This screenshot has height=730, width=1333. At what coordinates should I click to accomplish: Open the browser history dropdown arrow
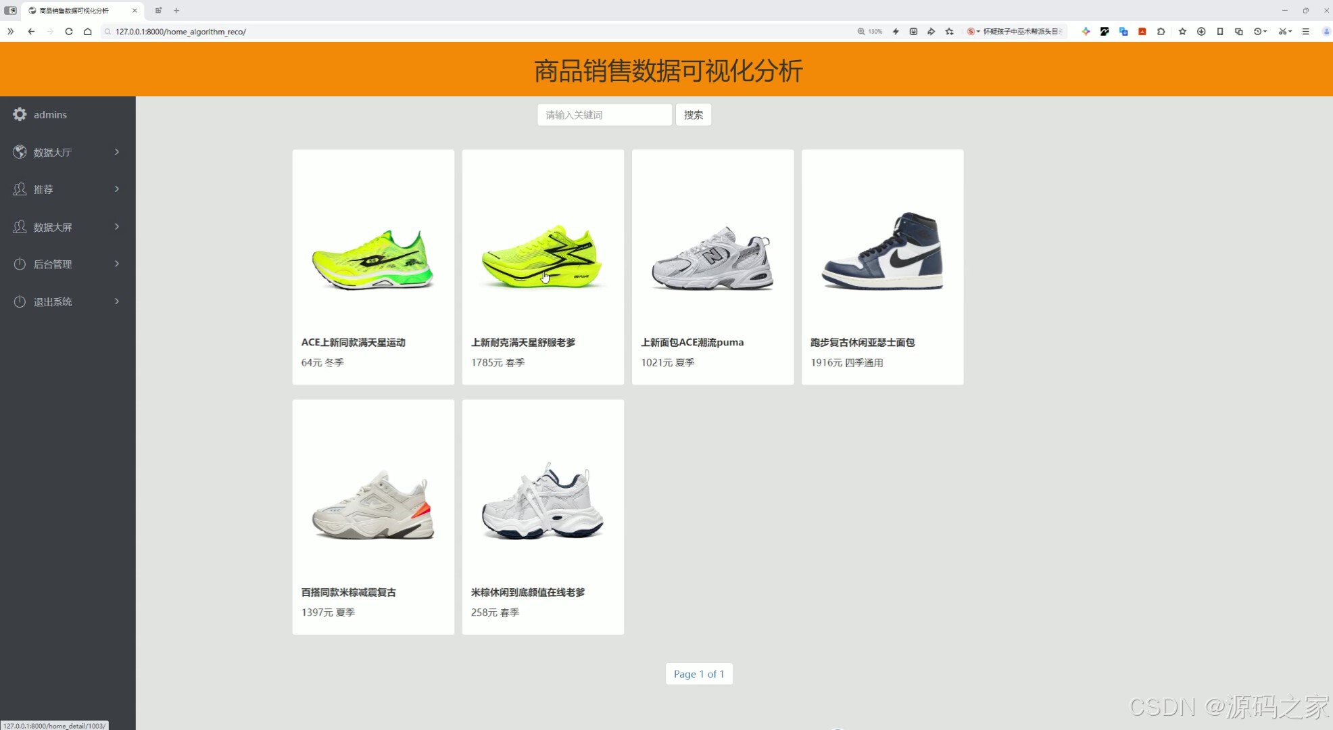pyautogui.click(x=1259, y=31)
